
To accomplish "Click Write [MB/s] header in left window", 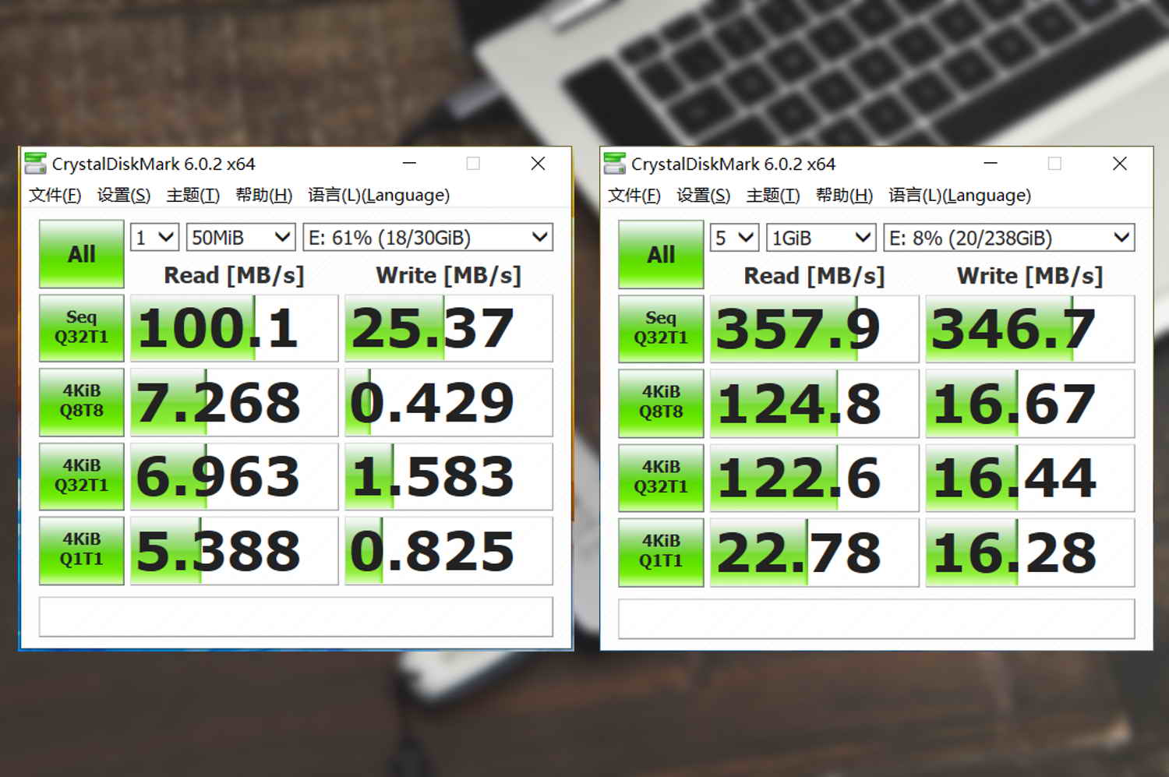I will point(449,275).
